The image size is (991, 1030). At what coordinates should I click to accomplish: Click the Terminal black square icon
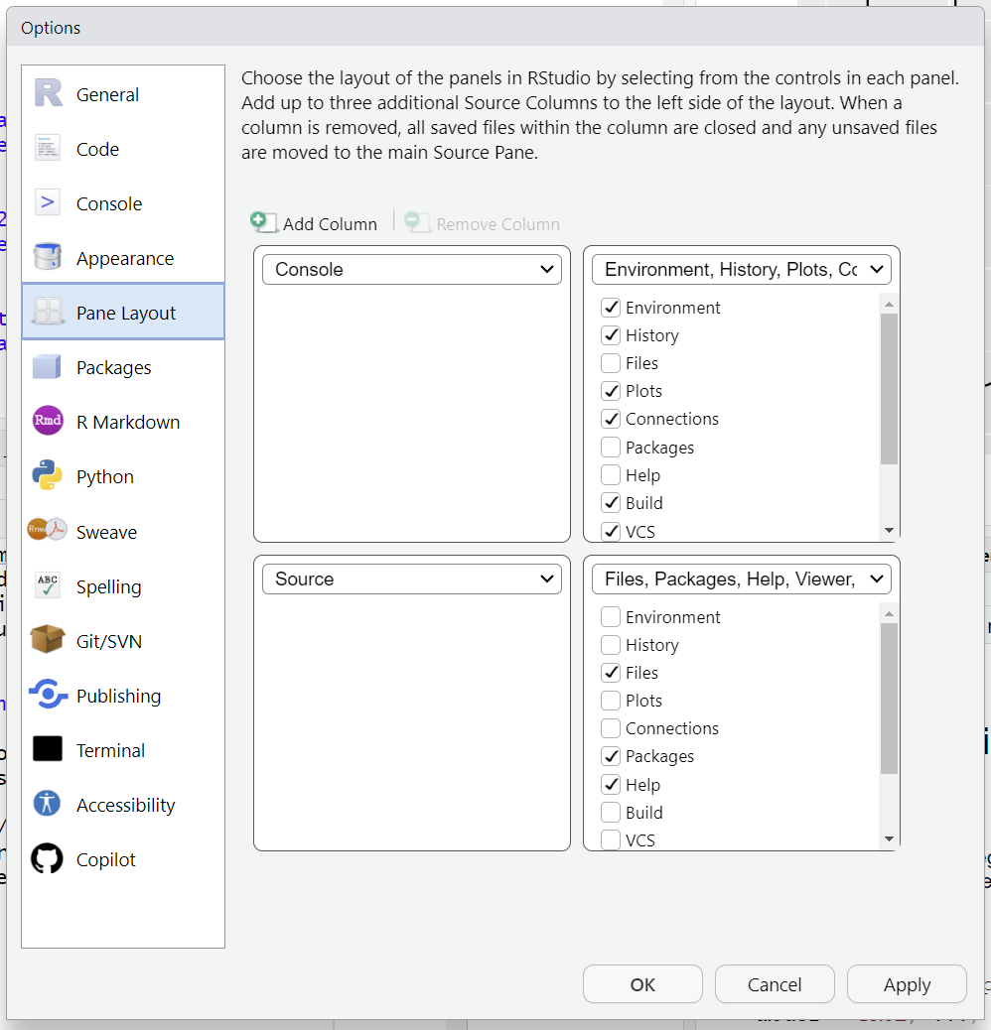coord(48,749)
